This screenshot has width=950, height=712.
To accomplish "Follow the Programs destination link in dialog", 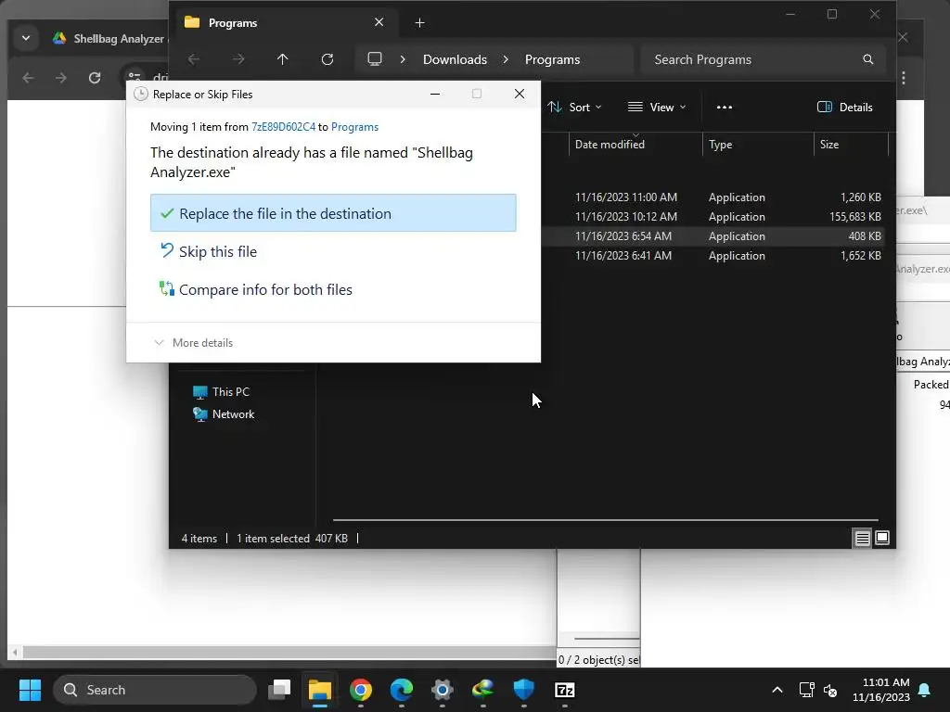I will point(354,126).
